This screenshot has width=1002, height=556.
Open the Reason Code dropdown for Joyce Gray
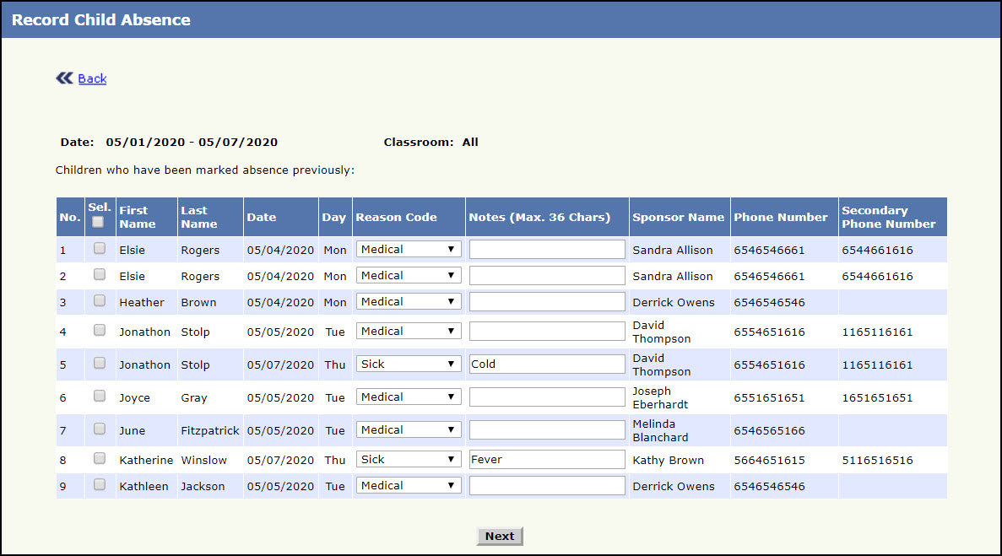409,397
